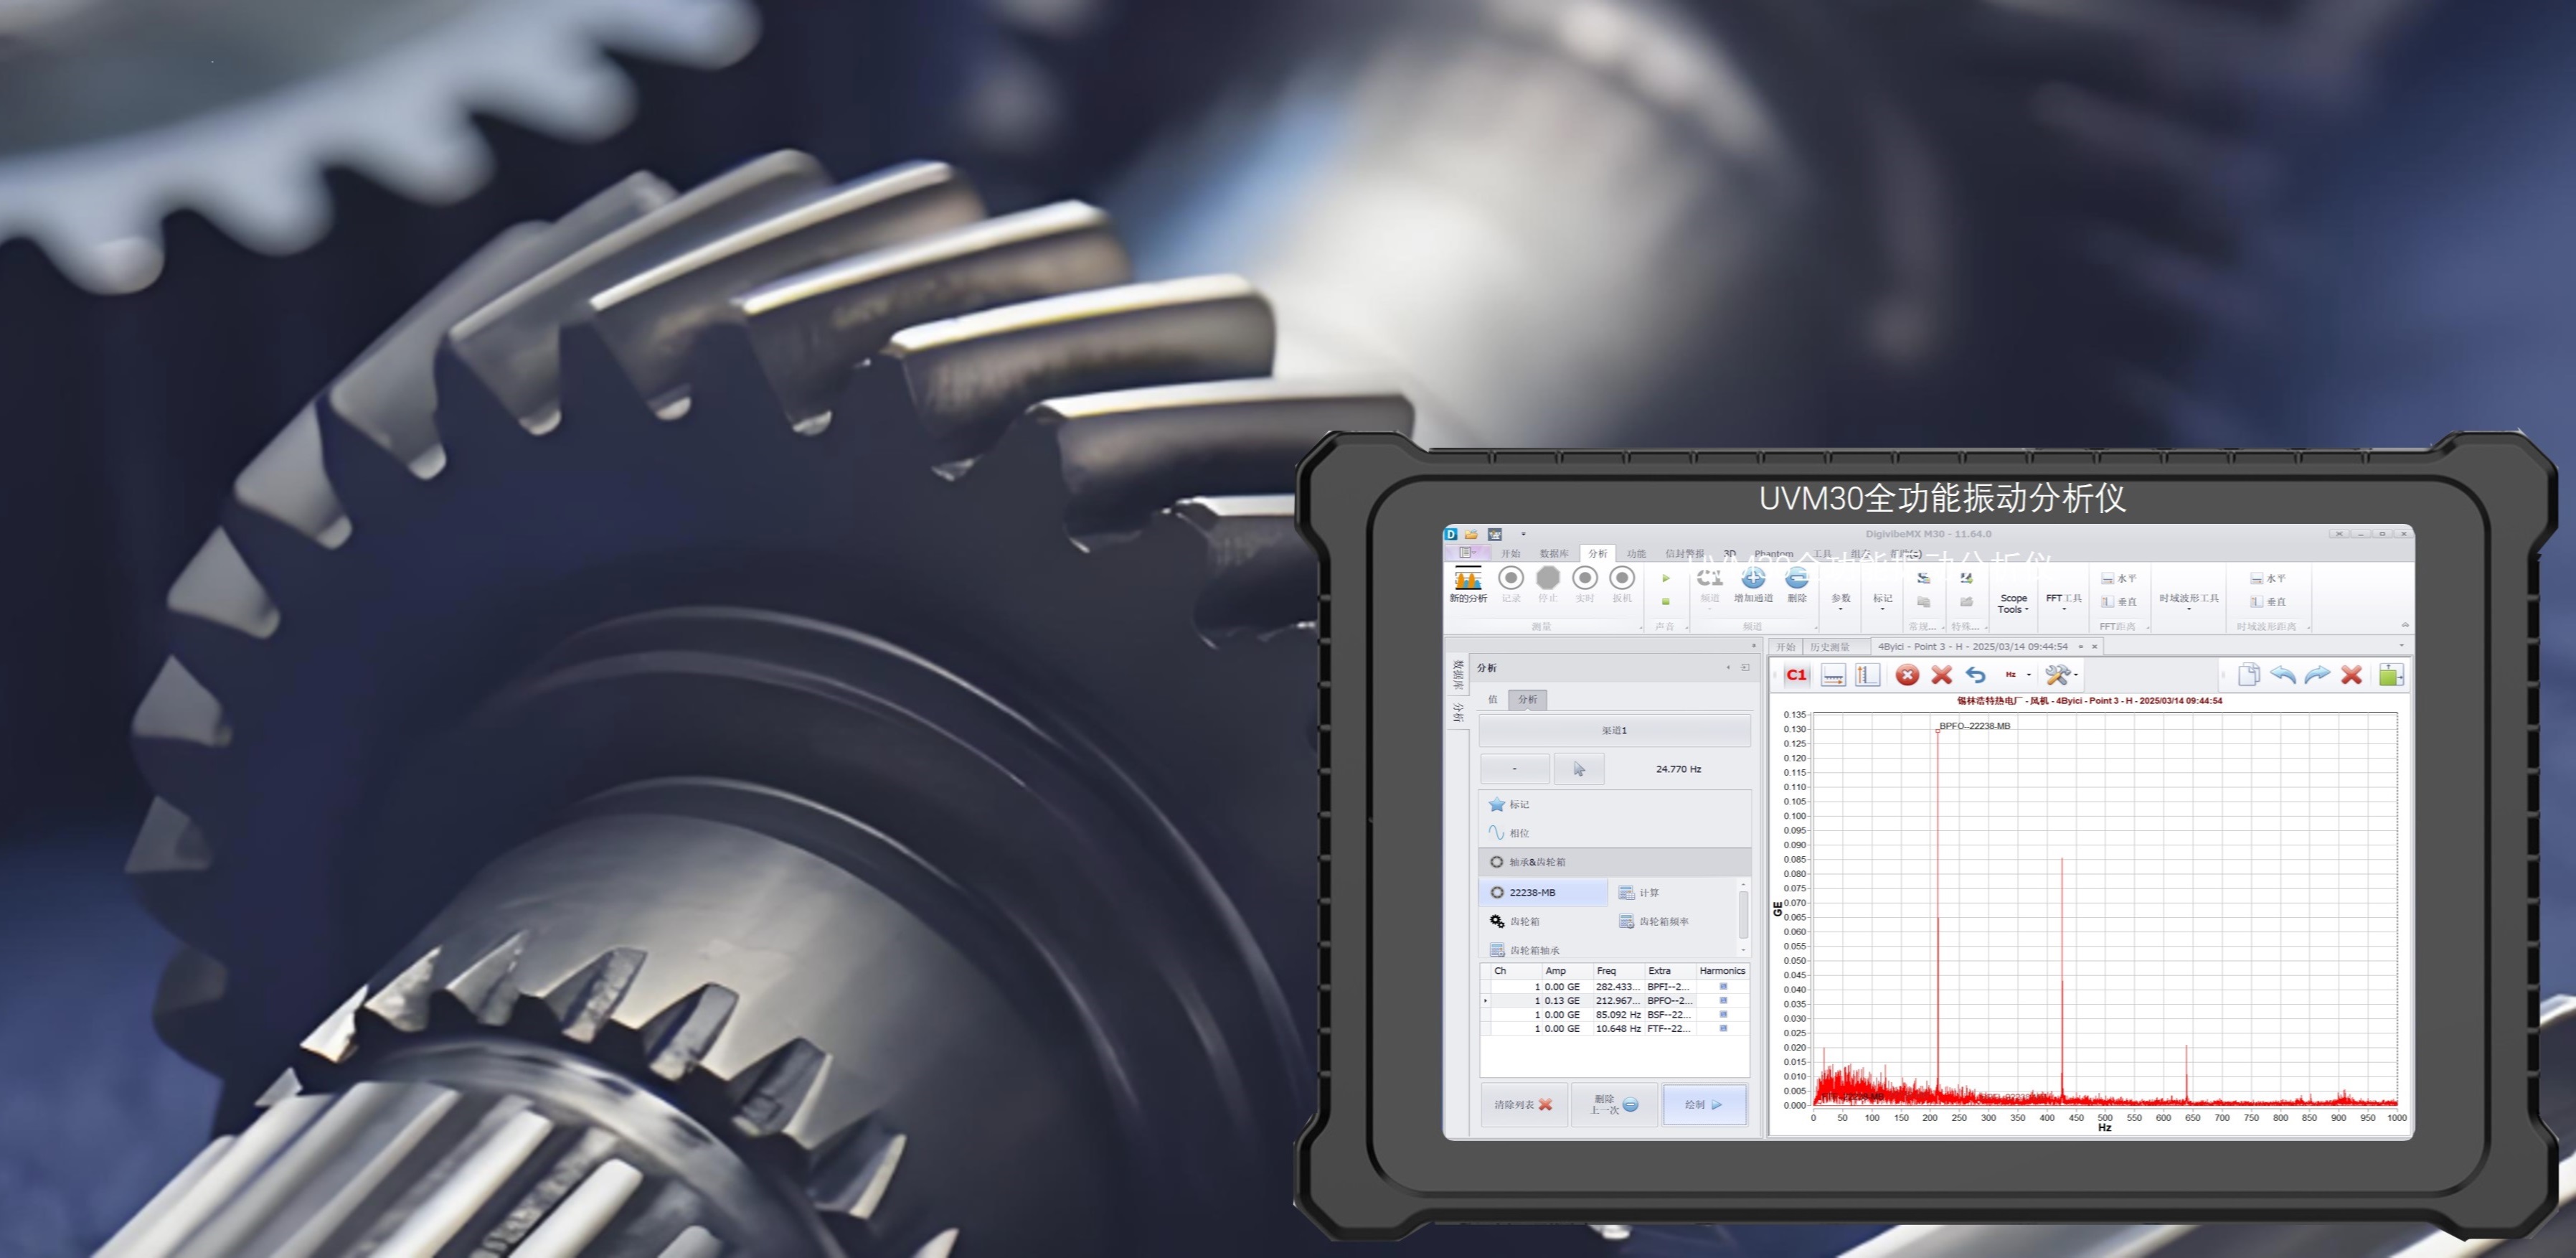Click the red circle cancel icon
2576x1258 pixels.
click(1907, 675)
